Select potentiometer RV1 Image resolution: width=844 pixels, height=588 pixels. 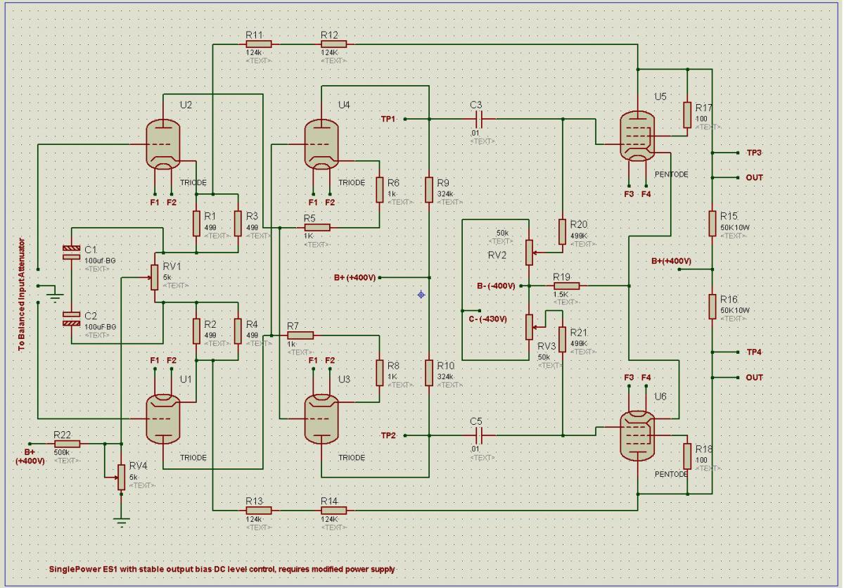154,276
